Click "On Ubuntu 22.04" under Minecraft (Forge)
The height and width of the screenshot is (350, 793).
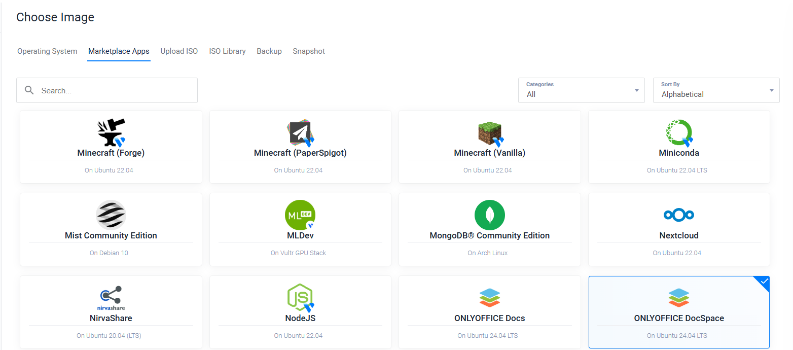coord(109,170)
